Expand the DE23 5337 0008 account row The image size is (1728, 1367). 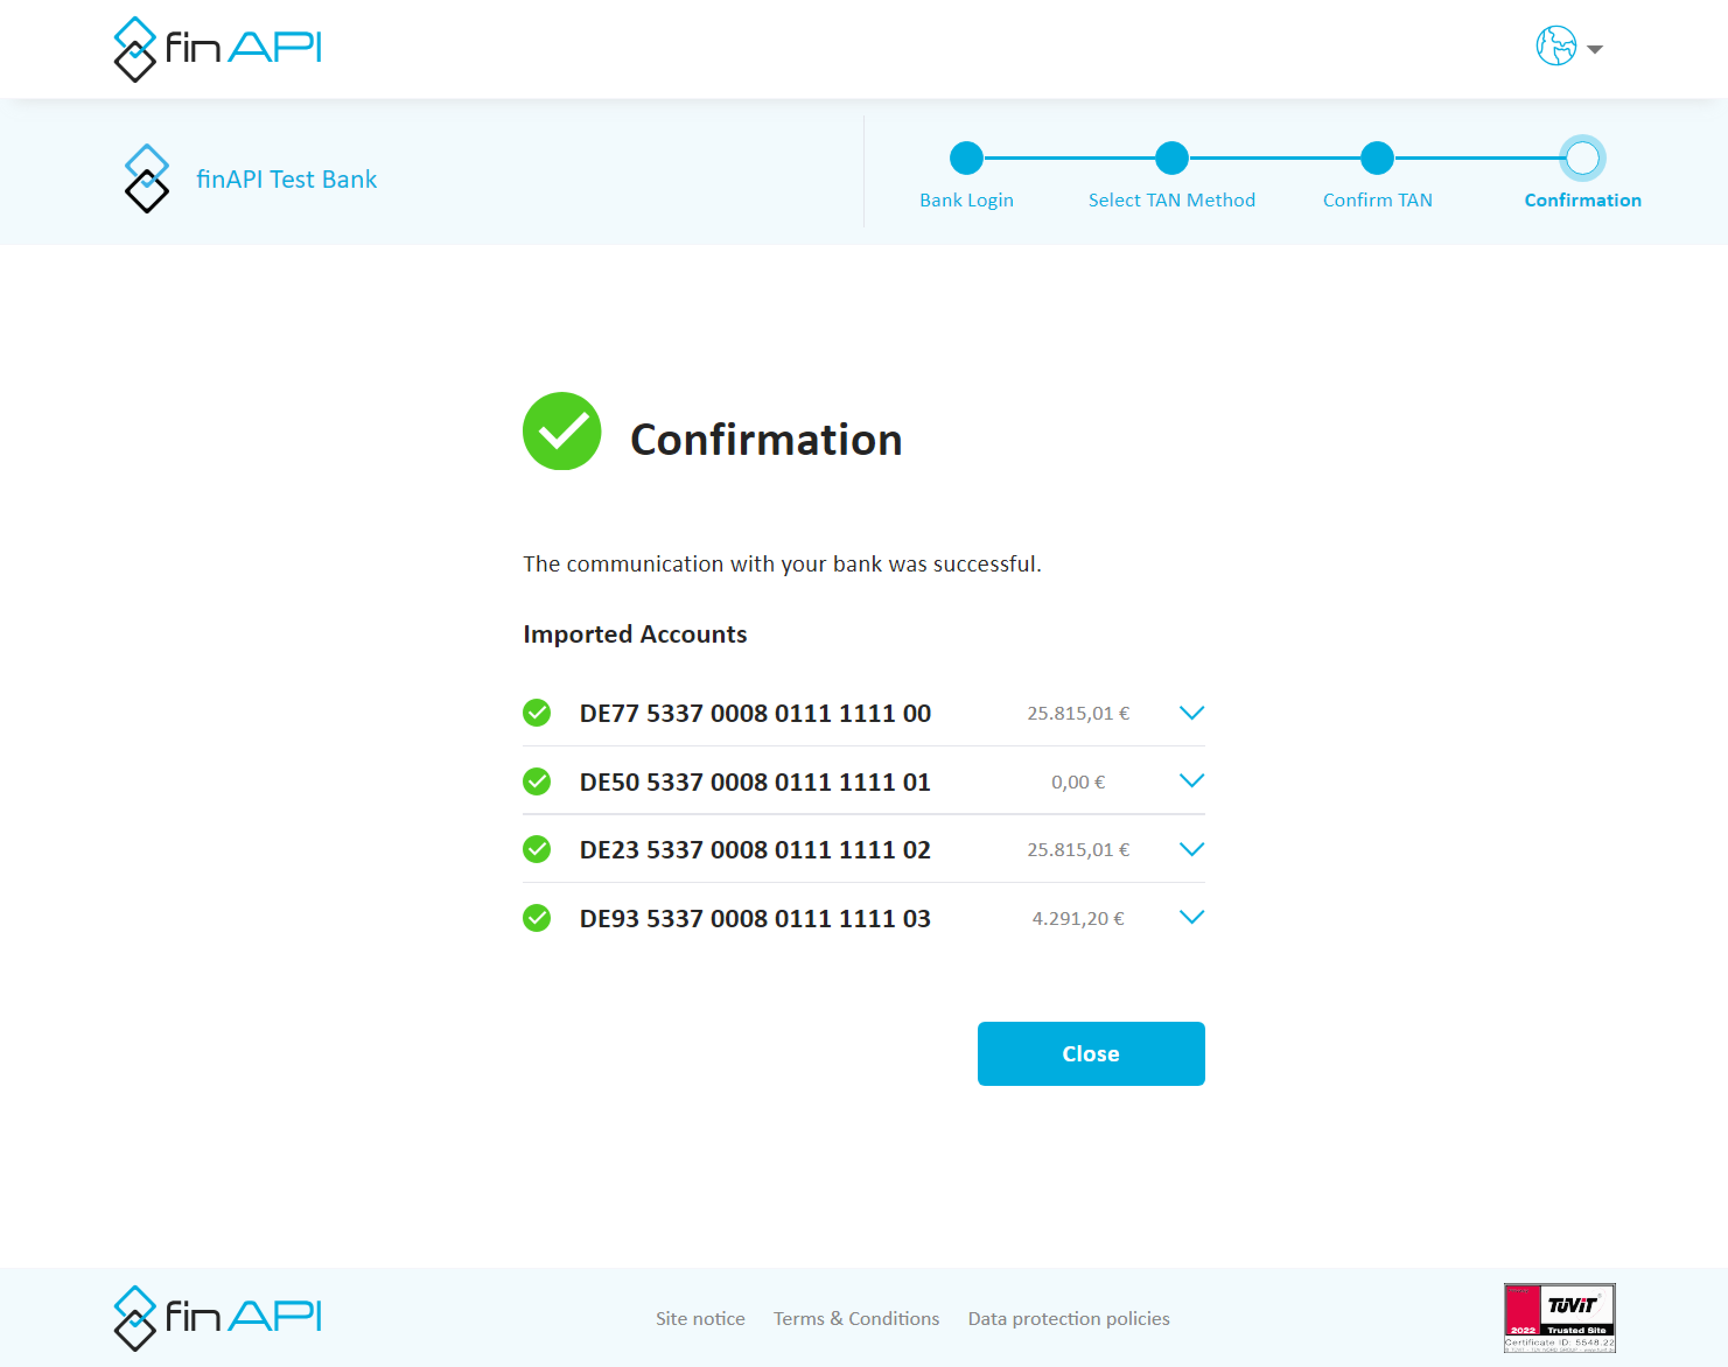[1191, 849]
